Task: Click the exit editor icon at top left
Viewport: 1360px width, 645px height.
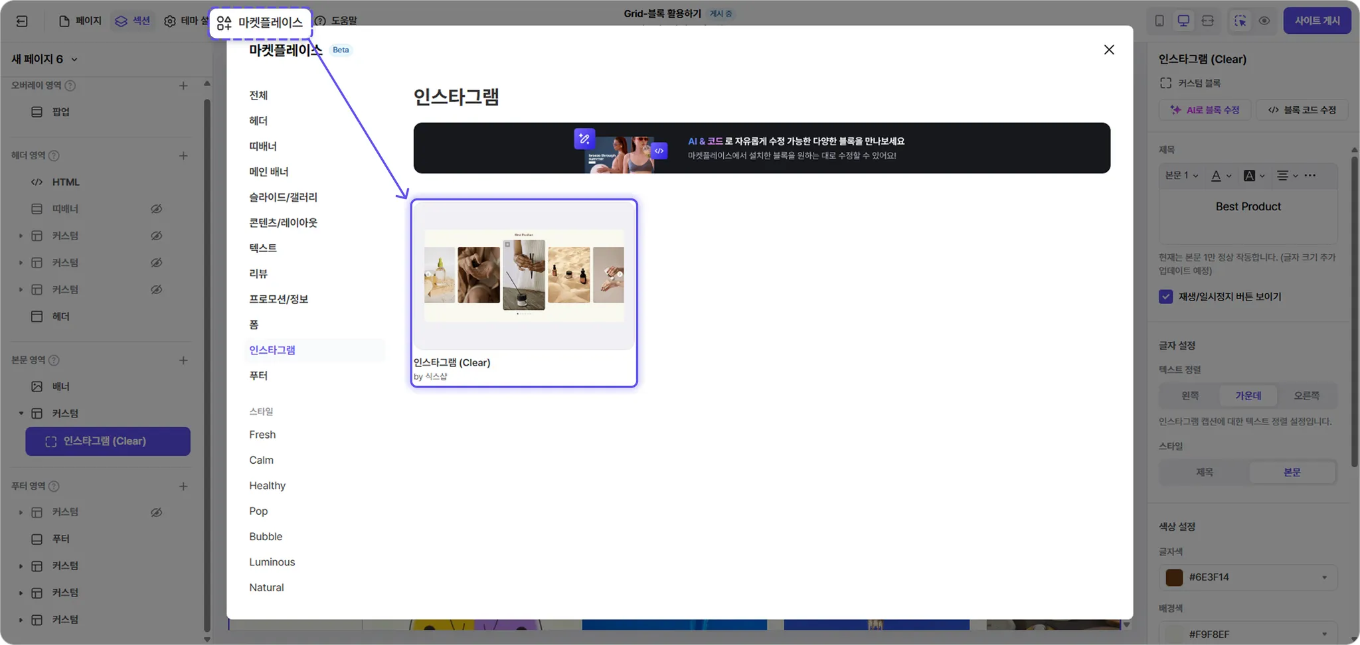Action: 22,21
